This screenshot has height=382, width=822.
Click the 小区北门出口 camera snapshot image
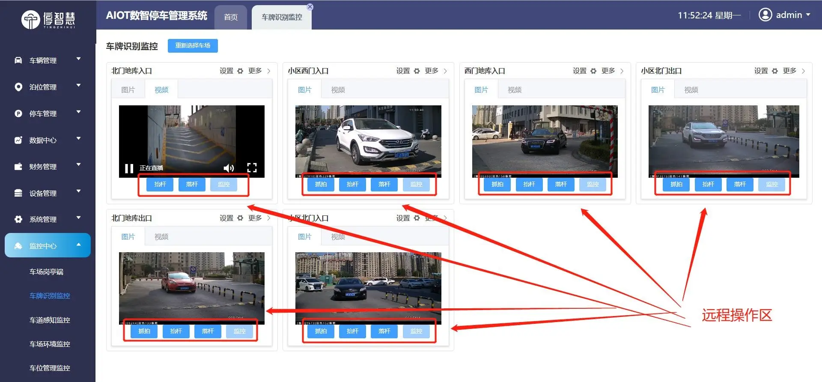click(724, 141)
